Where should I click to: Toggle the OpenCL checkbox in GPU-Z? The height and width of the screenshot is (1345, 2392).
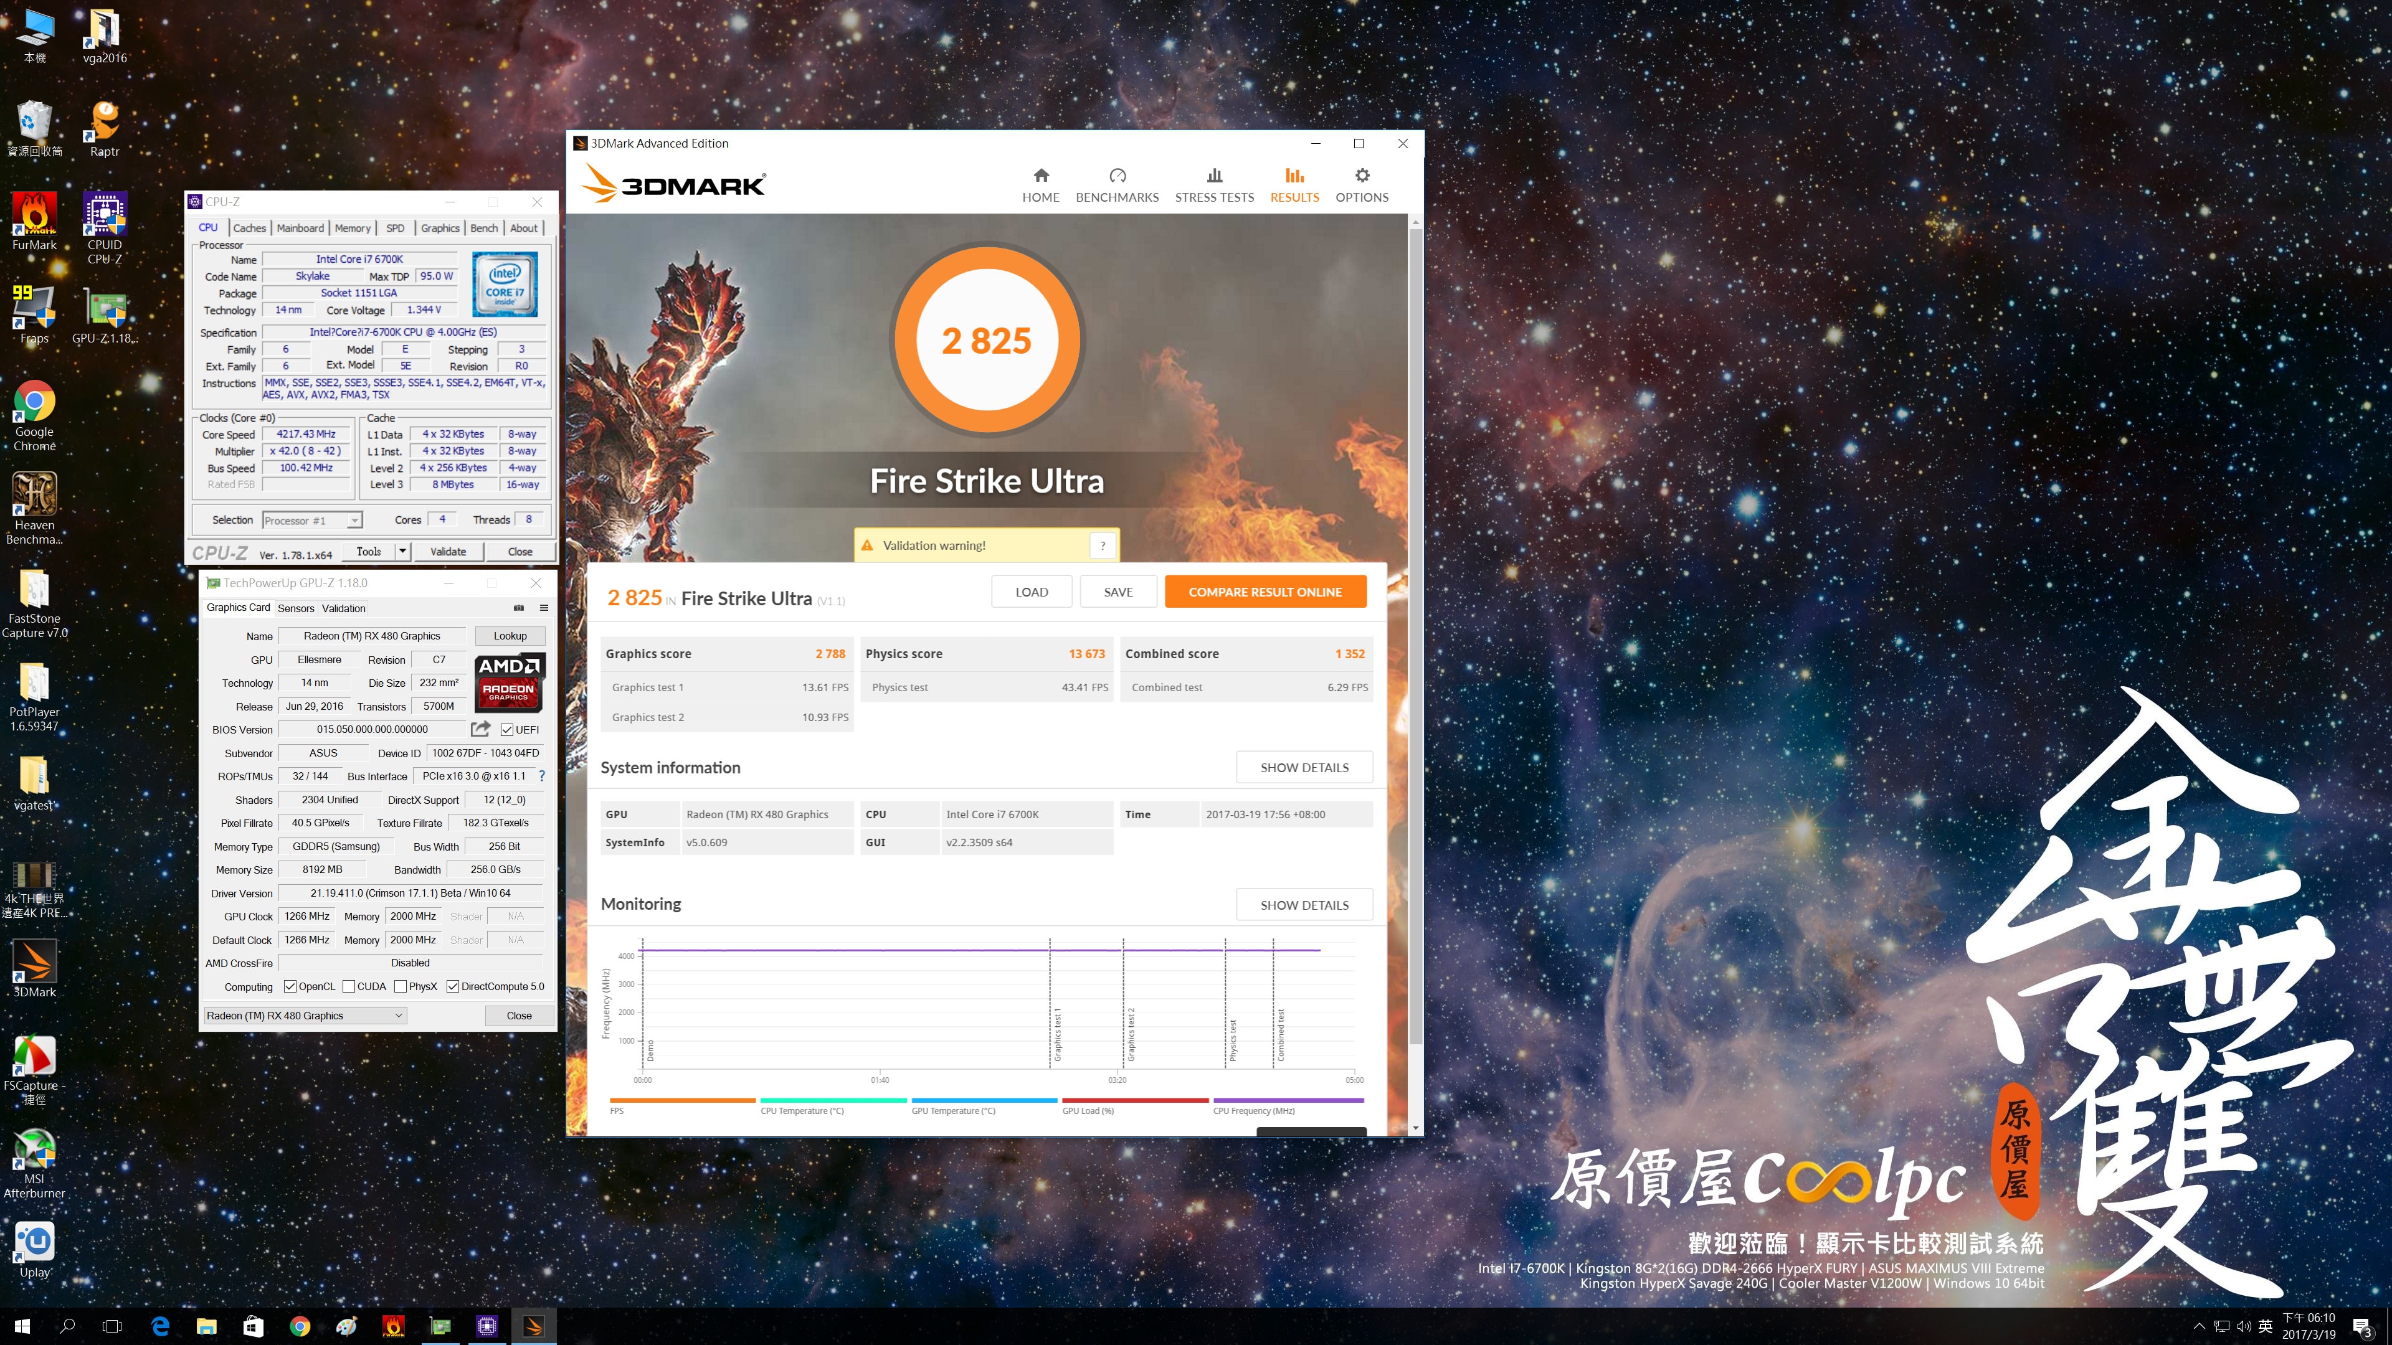(x=290, y=986)
